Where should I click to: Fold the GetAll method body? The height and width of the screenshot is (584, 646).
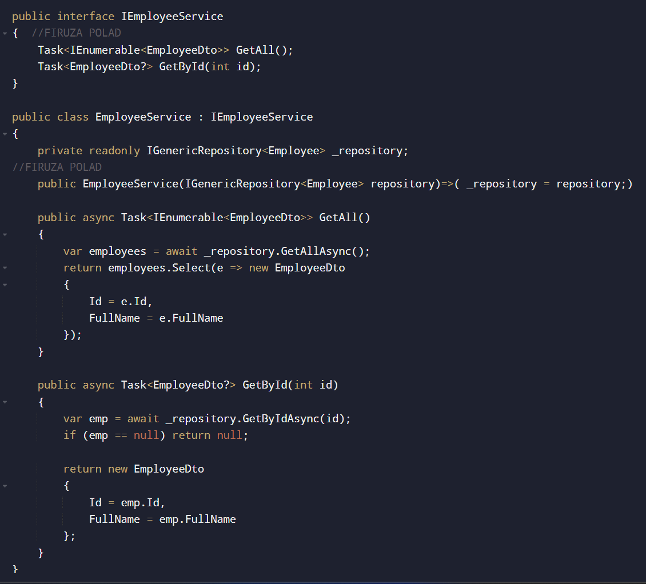(5, 234)
